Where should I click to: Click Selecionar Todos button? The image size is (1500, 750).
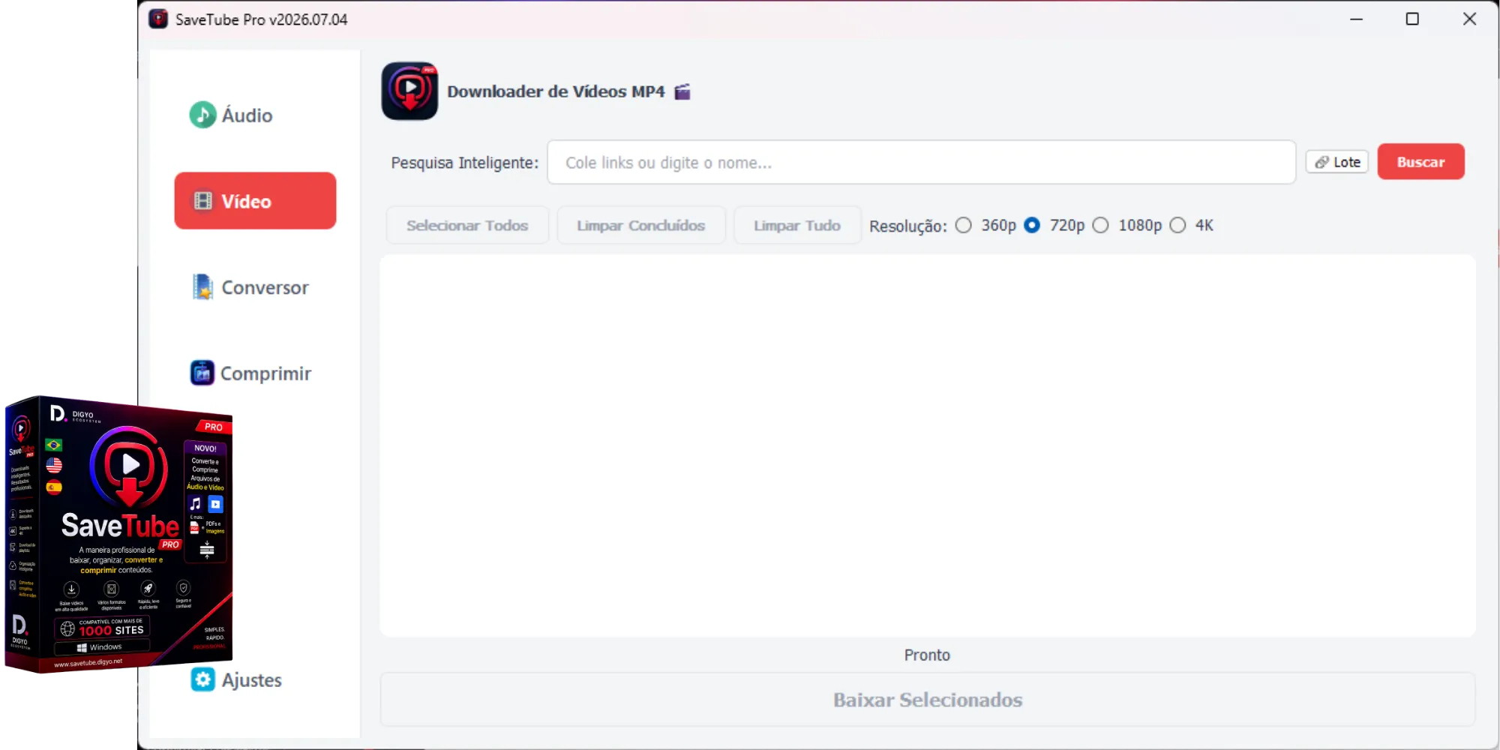click(467, 225)
